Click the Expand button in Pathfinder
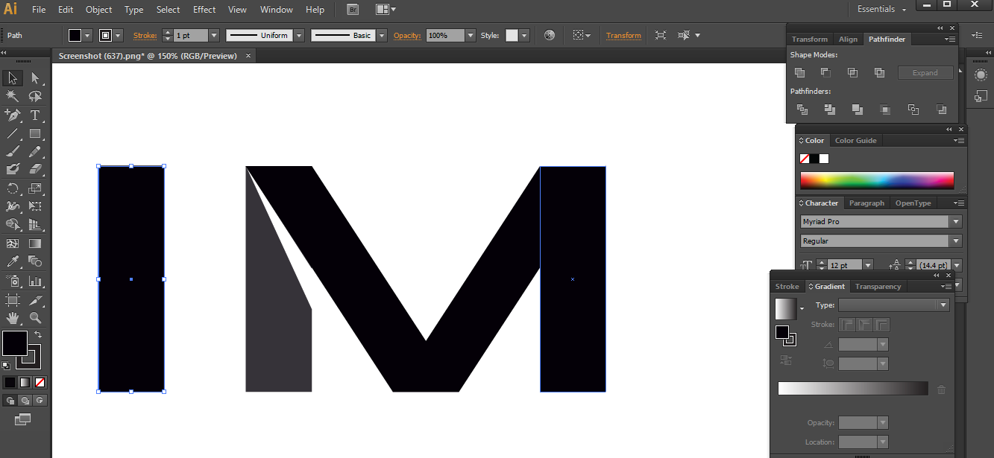Image resolution: width=994 pixels, height=458 pixels. coord(925,72)
